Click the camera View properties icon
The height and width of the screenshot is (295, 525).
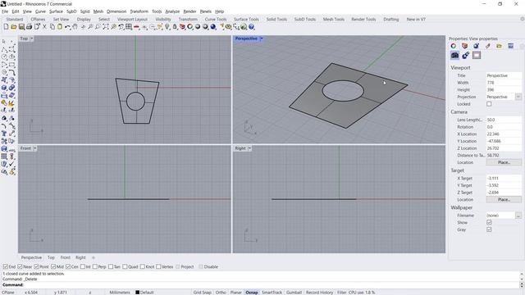[x=454, y=55]
